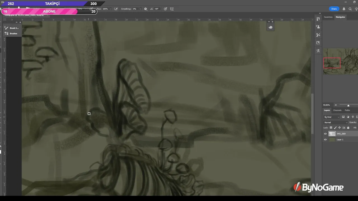Click the blue Share button
358x201 pixels.
tap(334, 9)
